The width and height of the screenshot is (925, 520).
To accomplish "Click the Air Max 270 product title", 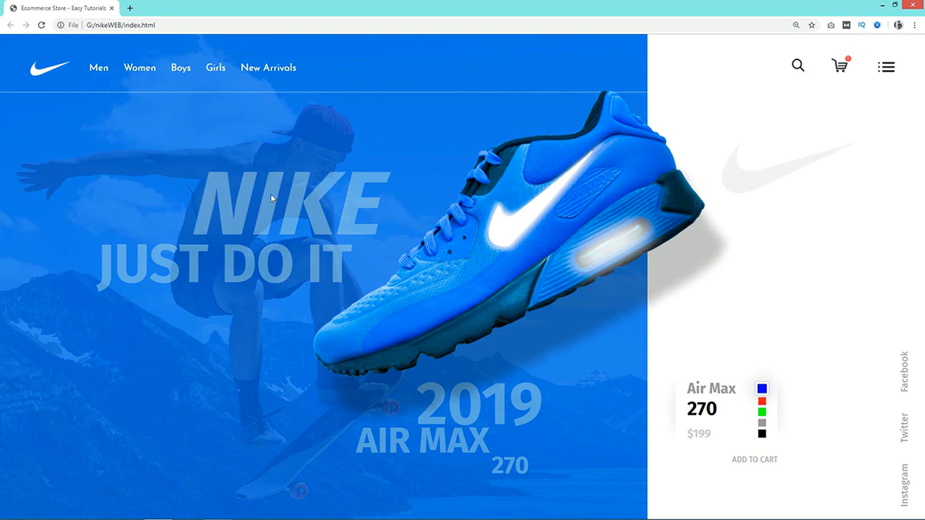I will (711, 399).
